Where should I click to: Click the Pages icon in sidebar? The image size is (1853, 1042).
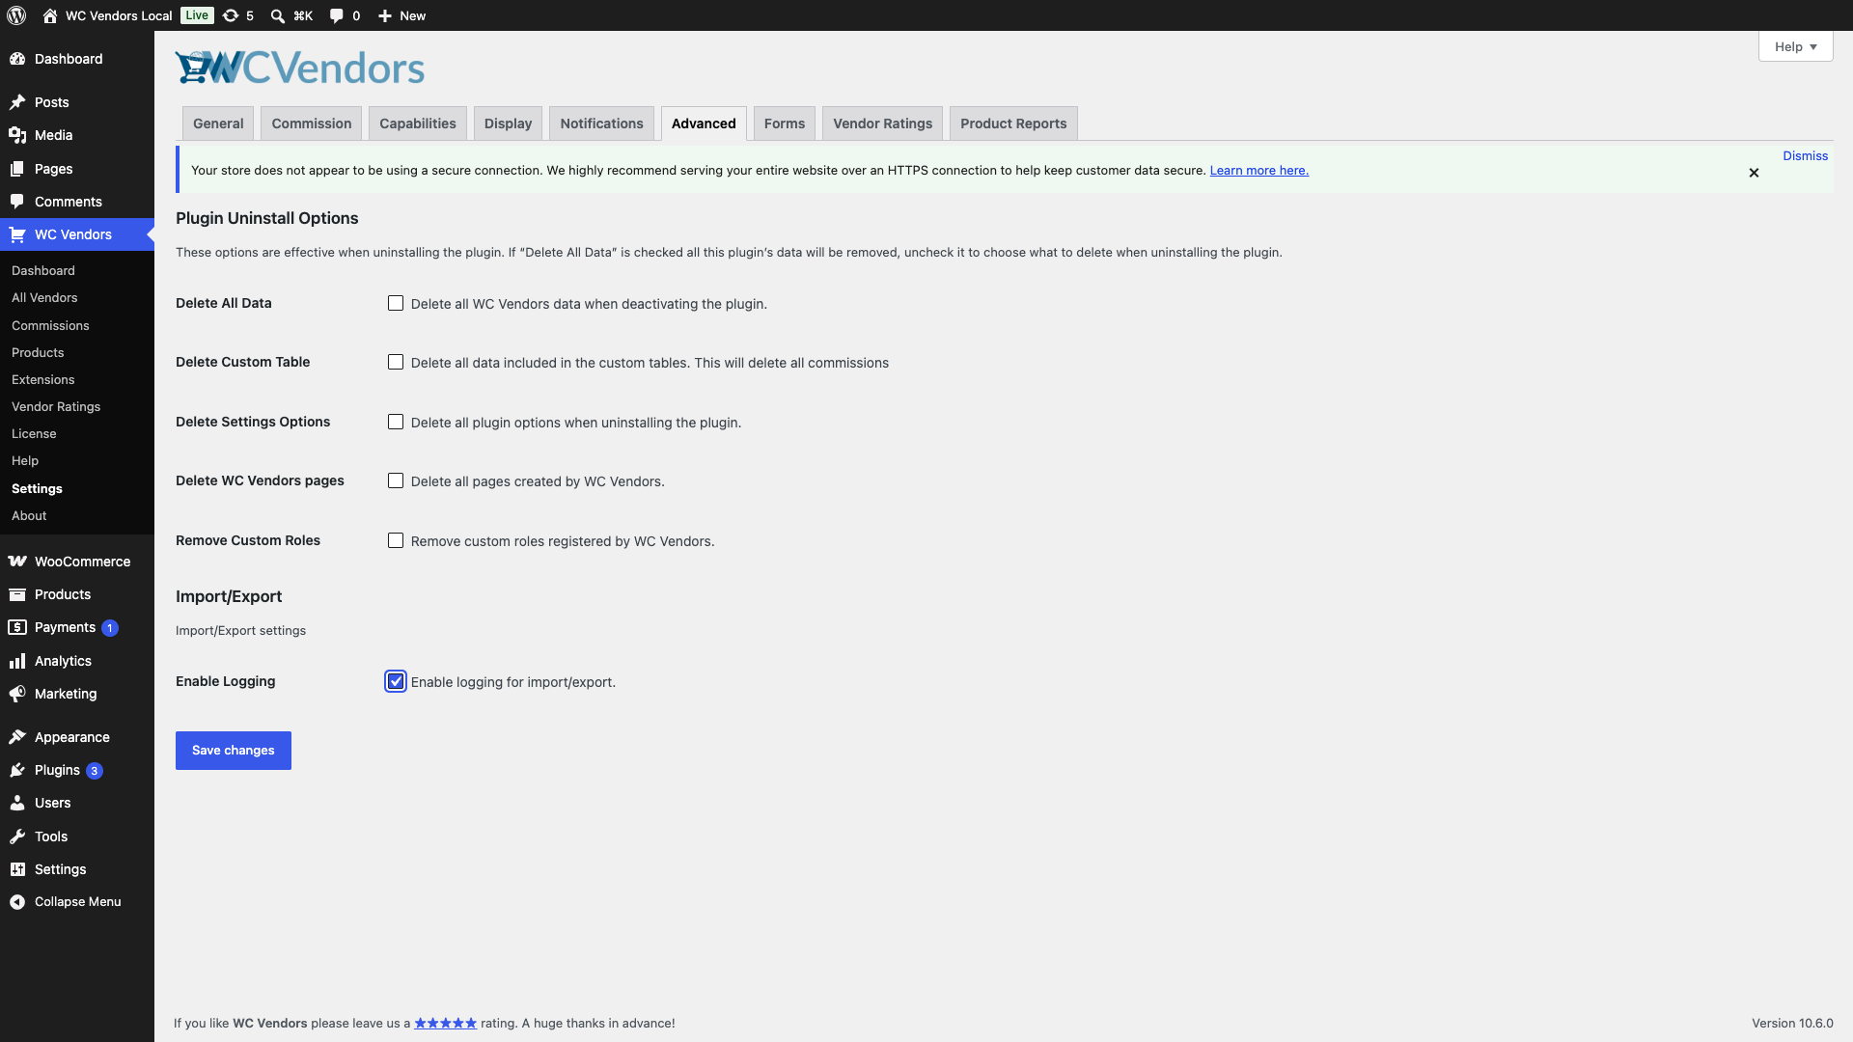click(x=17, y=169)
